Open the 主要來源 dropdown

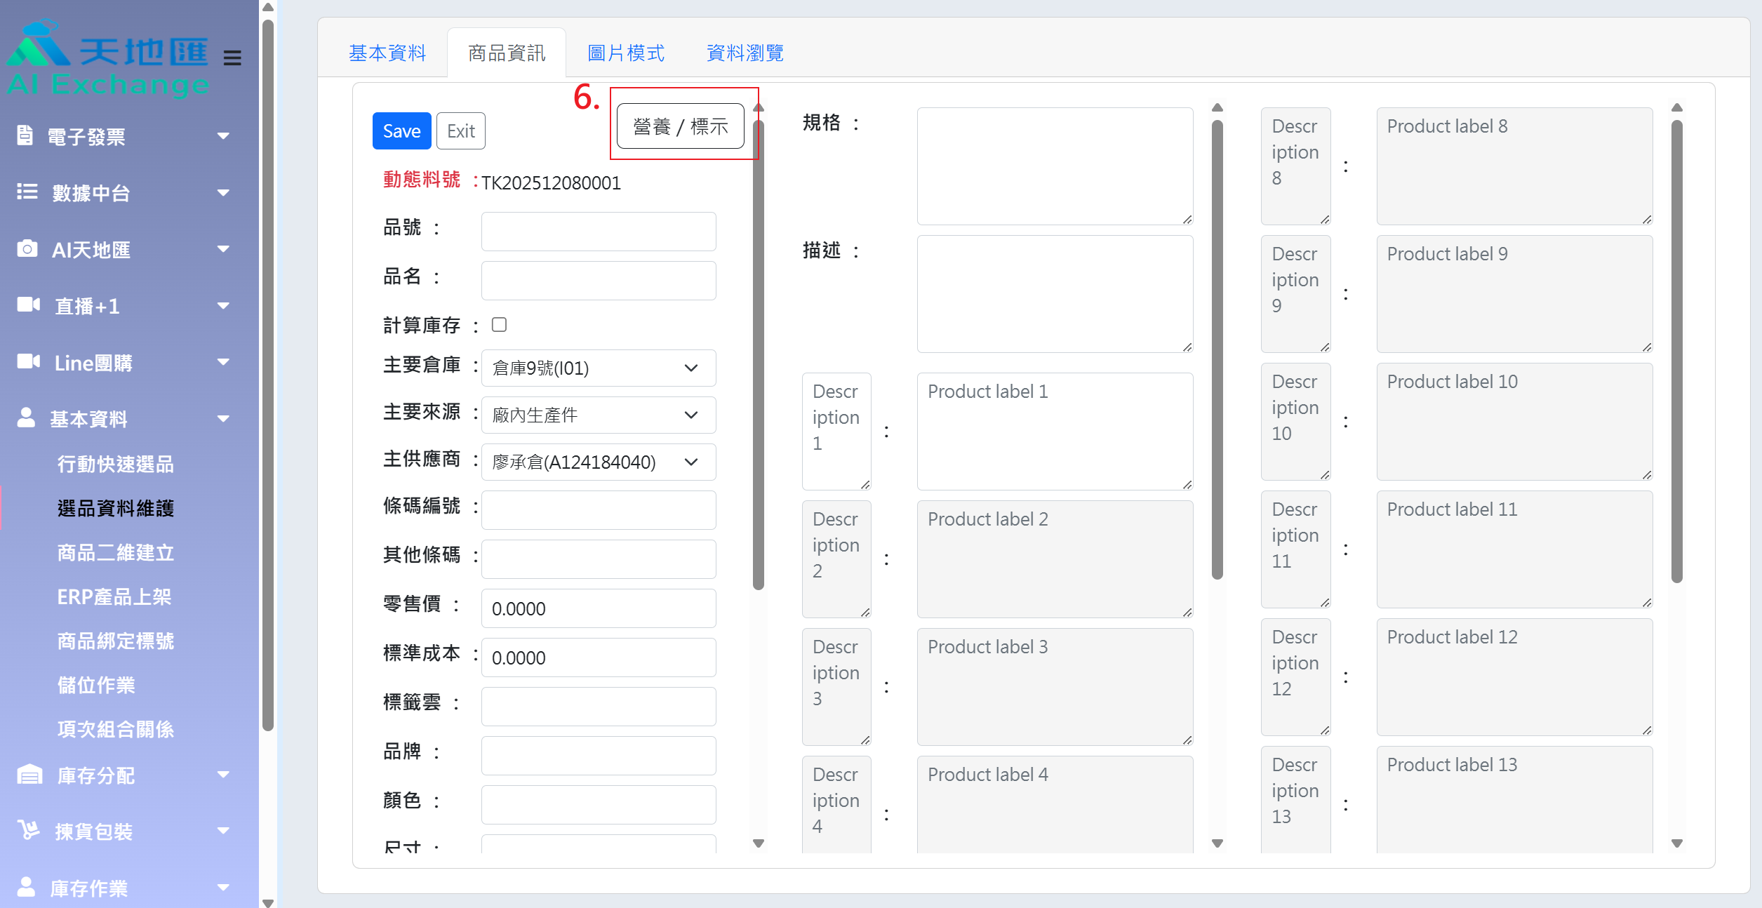(598, 415)
